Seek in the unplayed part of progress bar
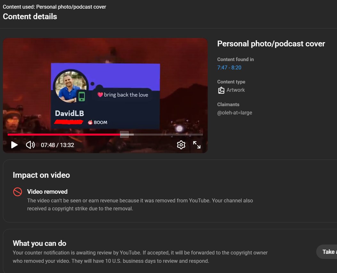 coord(168,135)
